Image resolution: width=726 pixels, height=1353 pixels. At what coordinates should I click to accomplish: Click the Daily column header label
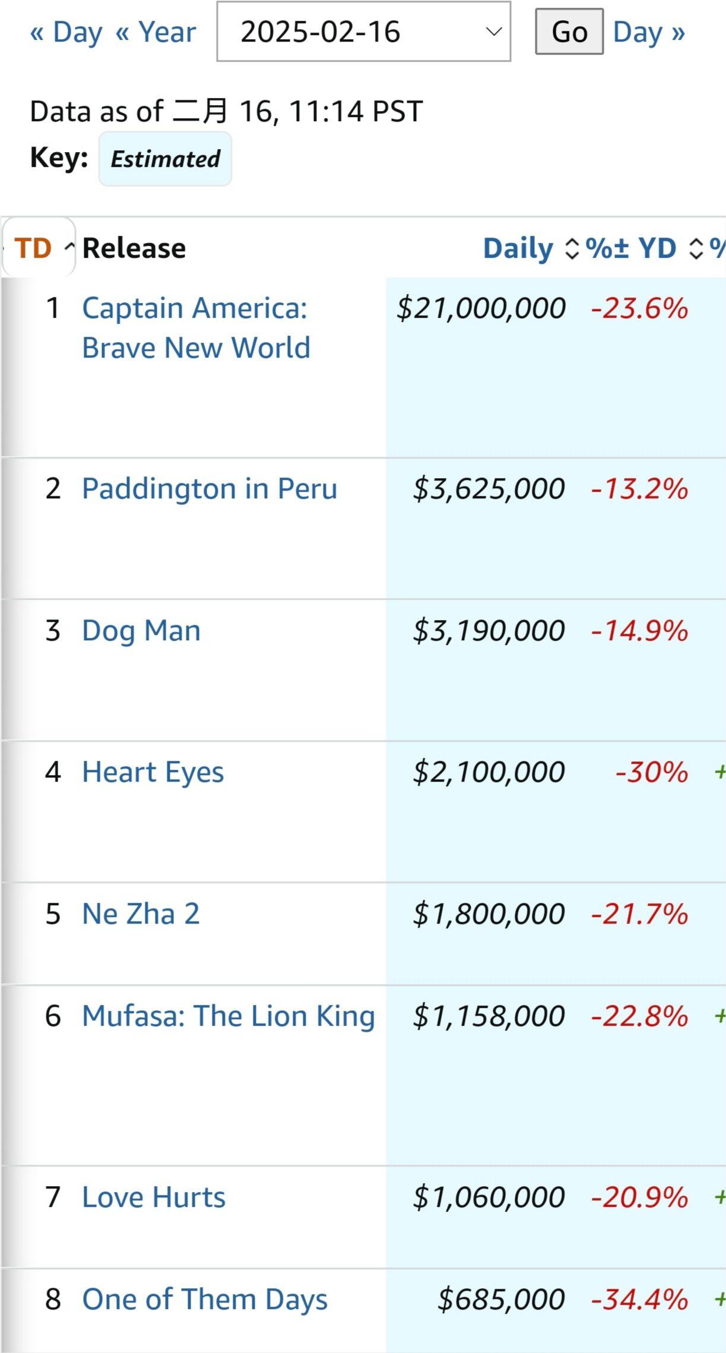518,248
